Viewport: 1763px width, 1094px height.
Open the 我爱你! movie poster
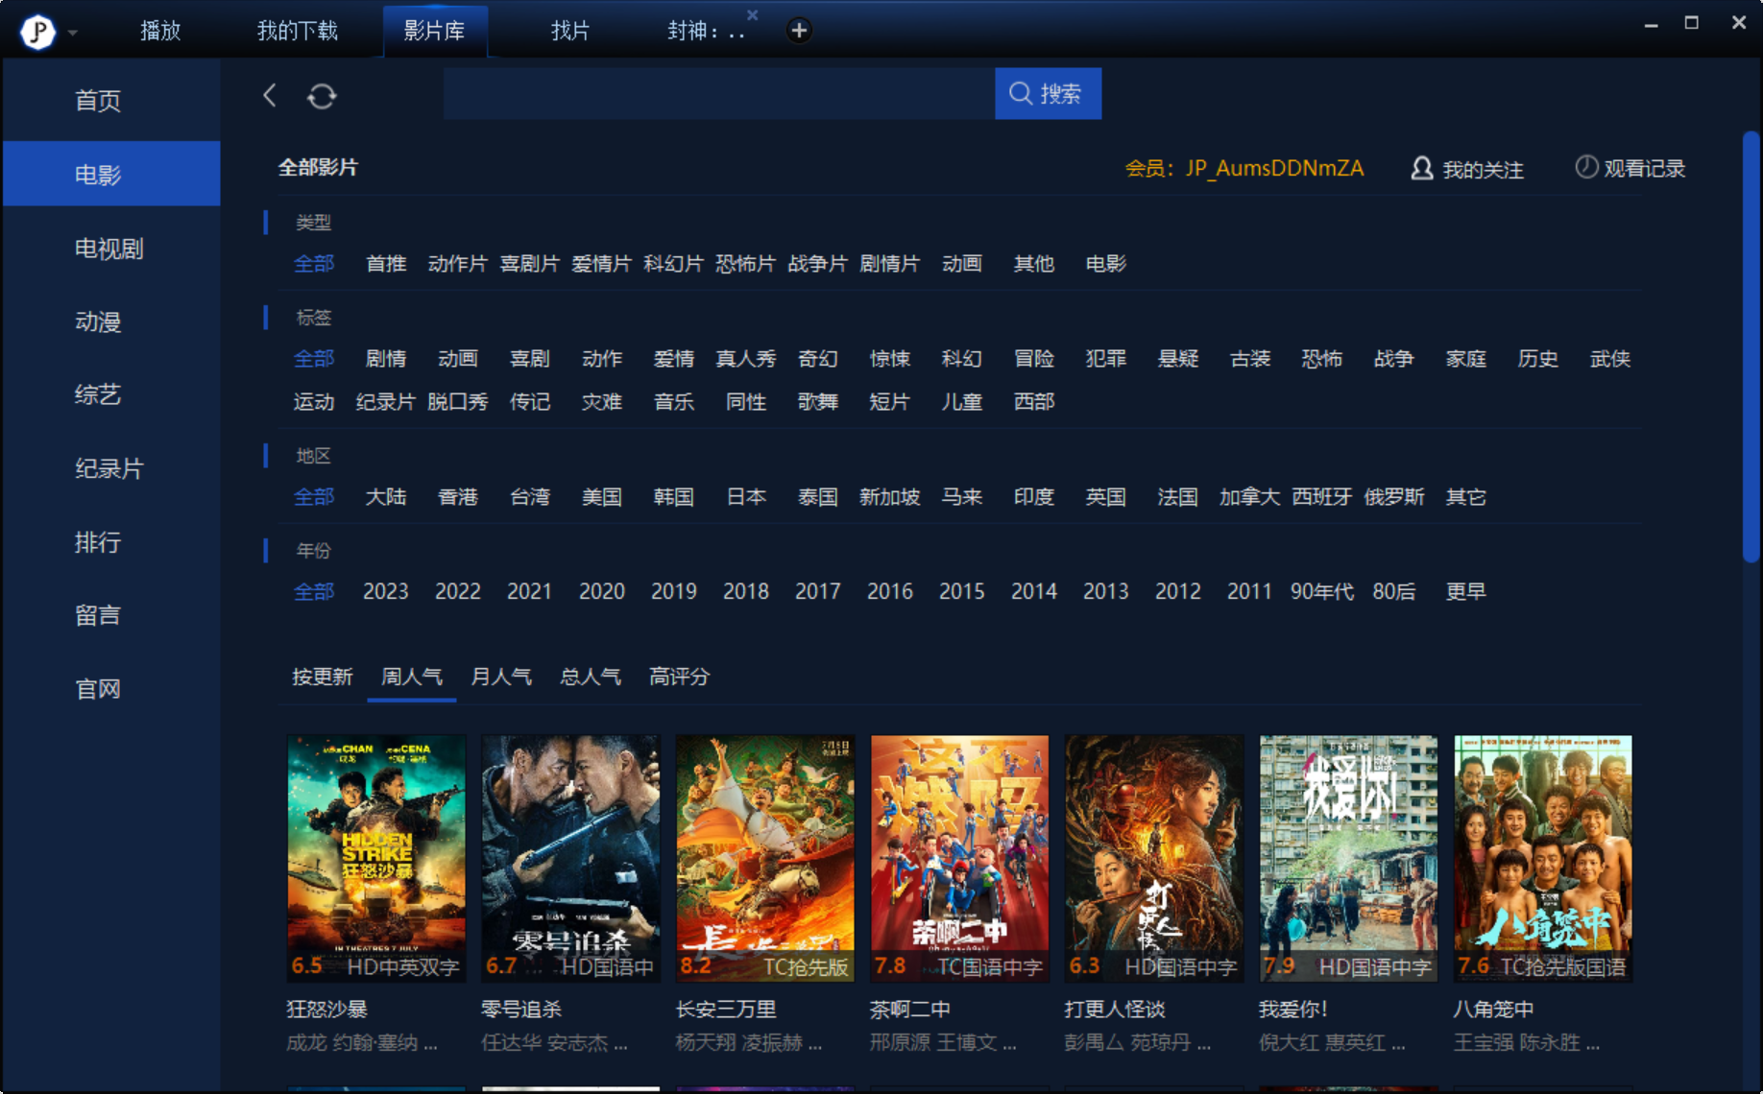(x=1348, y=858)
